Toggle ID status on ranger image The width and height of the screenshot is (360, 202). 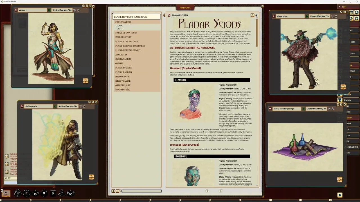pyautogui.click(x=49, y=10)
